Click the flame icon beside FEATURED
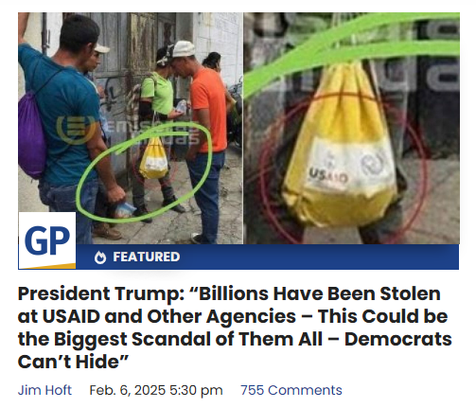This screenshot has width=476, height=408. click(100, 257)
